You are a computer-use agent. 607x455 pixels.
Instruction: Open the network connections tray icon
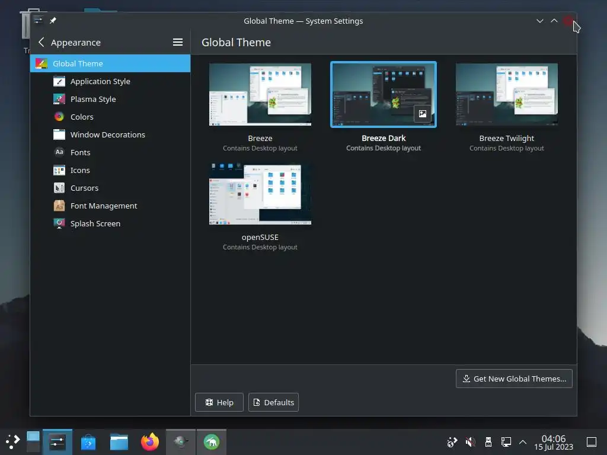click(x=506, y=442)
